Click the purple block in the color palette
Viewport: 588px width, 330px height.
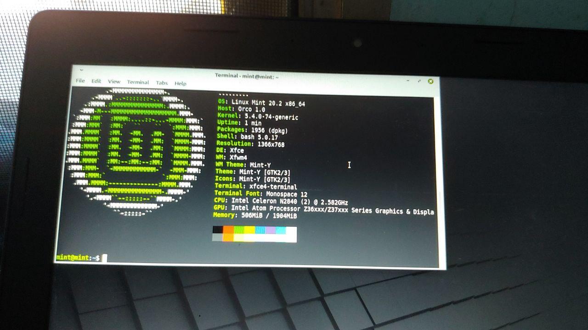click(271, 230)
